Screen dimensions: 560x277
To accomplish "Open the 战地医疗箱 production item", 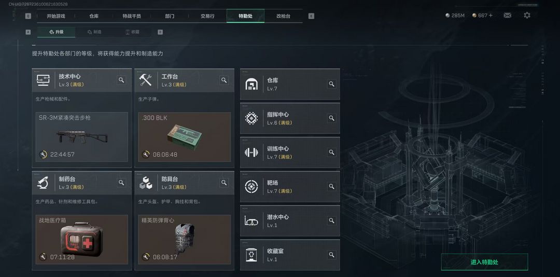I will tap(82, 240).
